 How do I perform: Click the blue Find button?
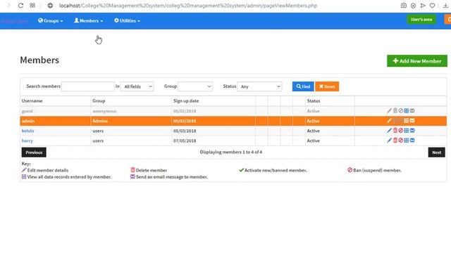tap(303, 86)
